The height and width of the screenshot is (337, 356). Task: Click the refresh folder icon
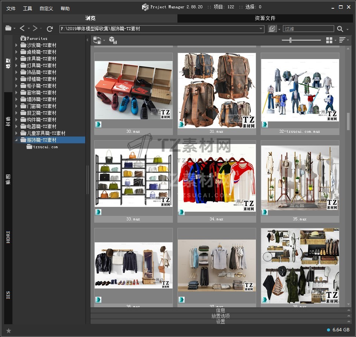point(50,29)
